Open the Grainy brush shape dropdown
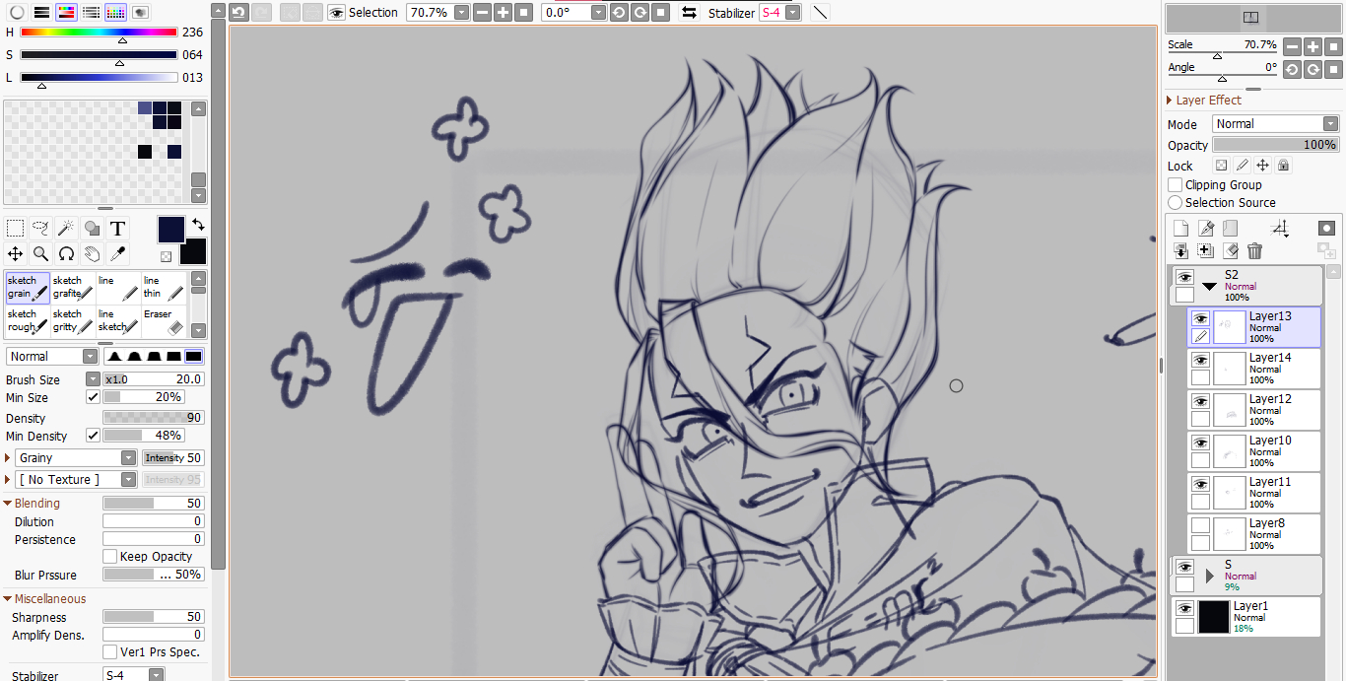1346x681 pixels. [x=128, y=458]
